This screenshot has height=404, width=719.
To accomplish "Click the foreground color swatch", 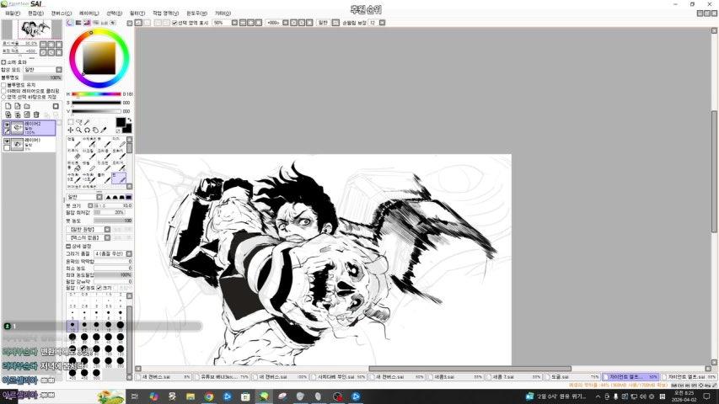I will (x=121, y=122).
